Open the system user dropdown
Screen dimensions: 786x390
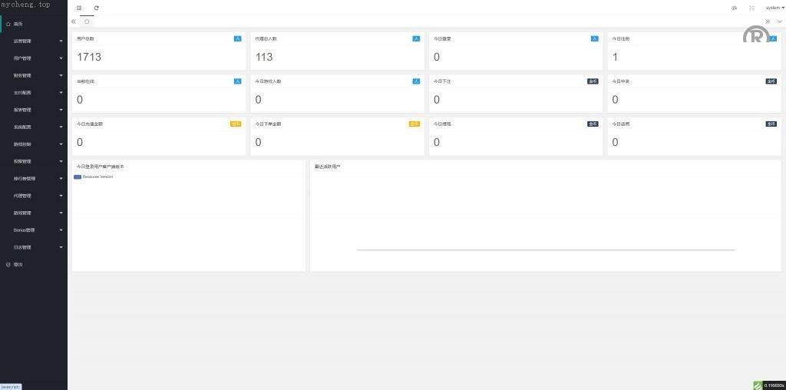[774, 8]
